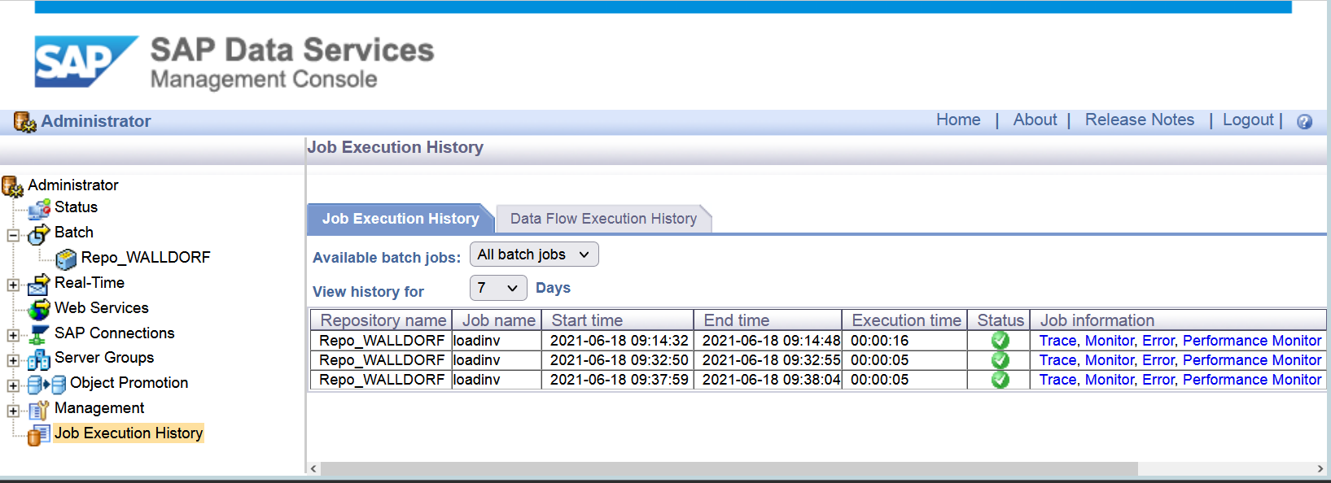
Task: Expand the Management tree node
Action: click(13, 411)
